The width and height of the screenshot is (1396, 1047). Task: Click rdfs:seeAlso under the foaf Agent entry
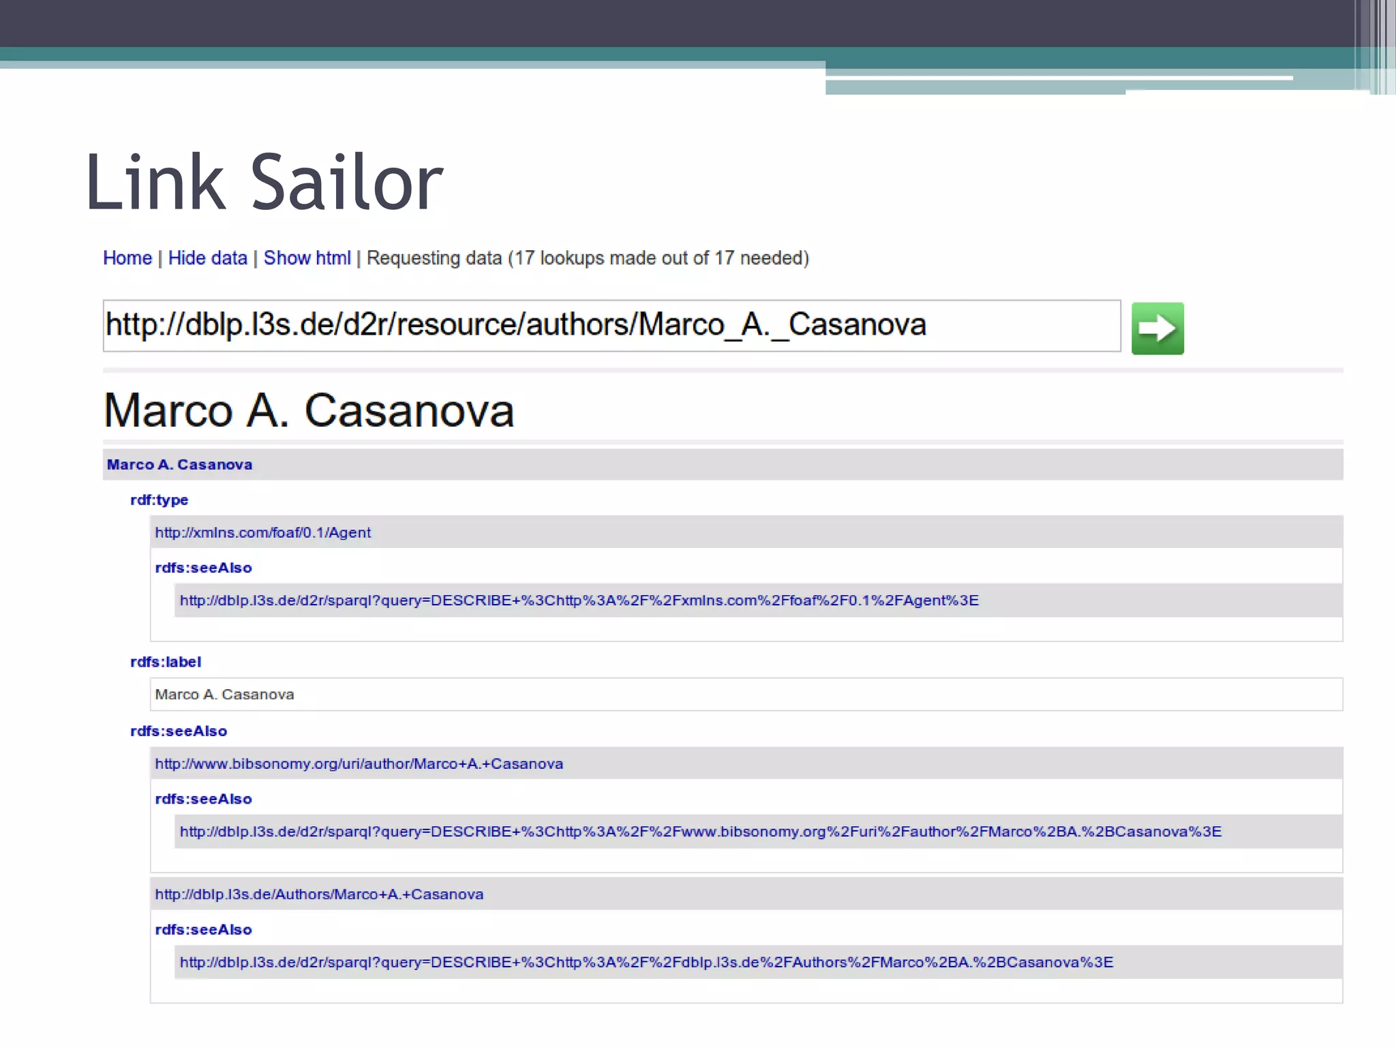pos(204,568)
